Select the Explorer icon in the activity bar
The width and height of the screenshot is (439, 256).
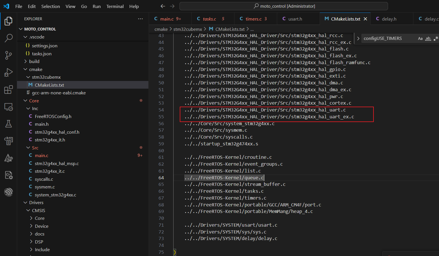point(9,21)
